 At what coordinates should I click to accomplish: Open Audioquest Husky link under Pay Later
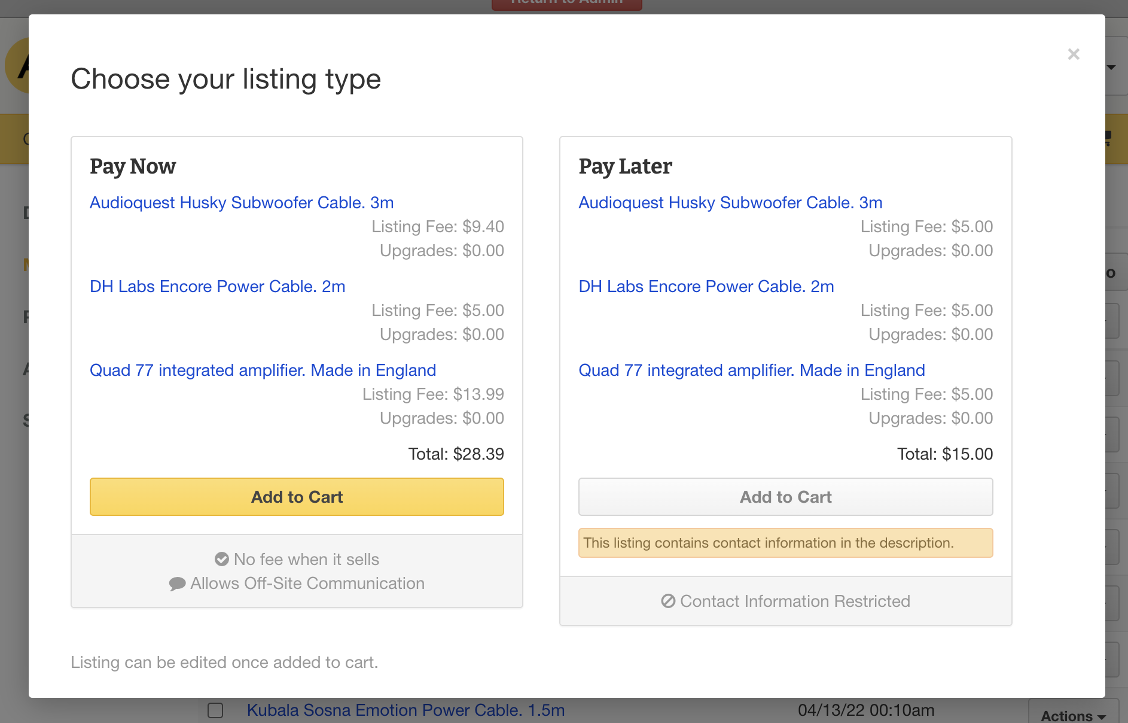tap(730, 203)
